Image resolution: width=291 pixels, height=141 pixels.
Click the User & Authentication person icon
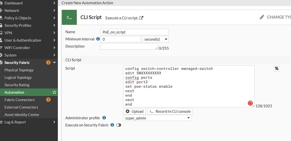(x=1, y=40)
